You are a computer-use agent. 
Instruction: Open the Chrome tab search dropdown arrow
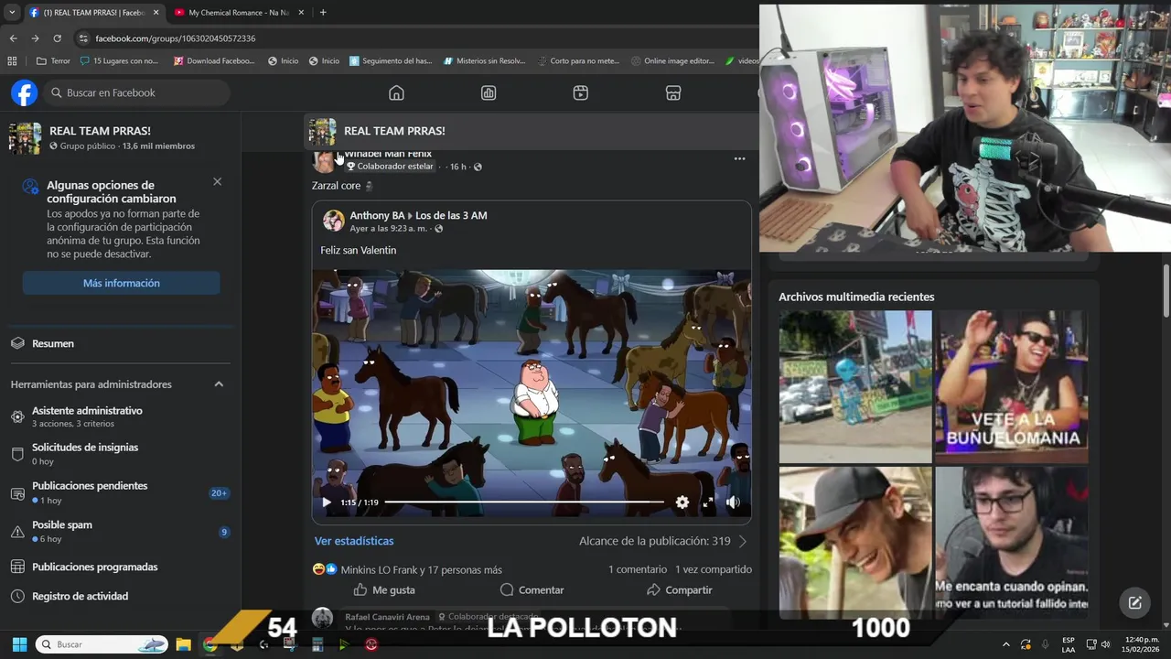coord(11,12)
